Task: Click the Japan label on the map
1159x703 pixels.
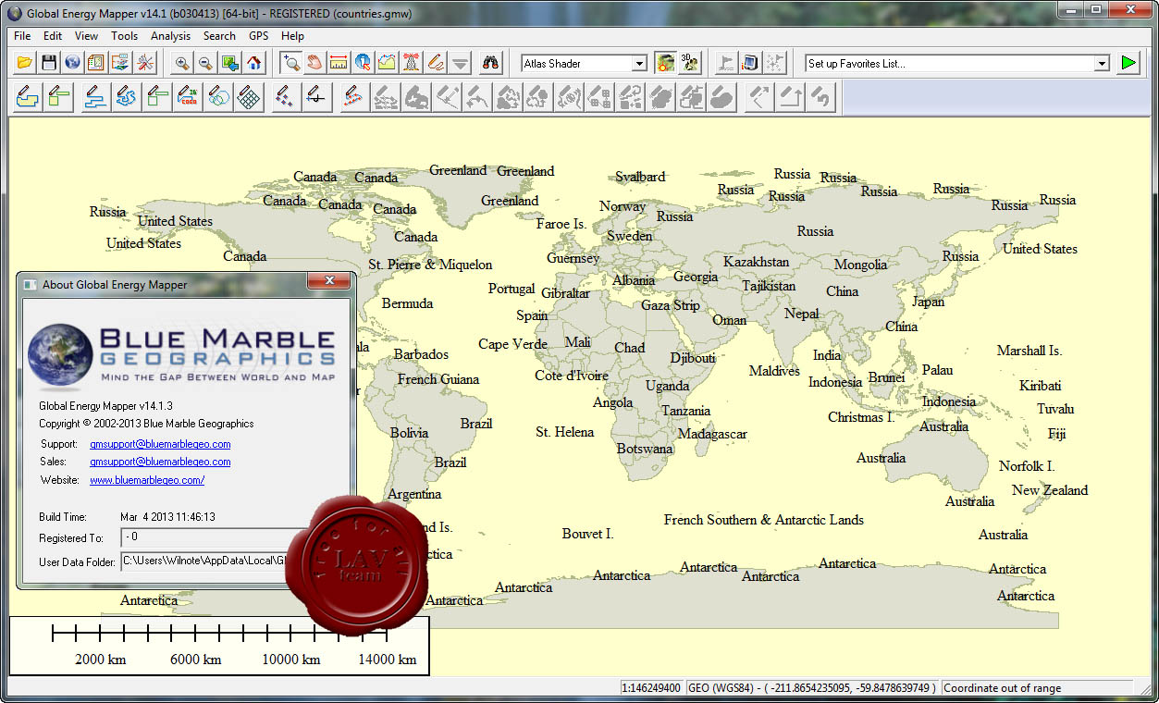Action: pyautogui.click(x=928, y=302)
